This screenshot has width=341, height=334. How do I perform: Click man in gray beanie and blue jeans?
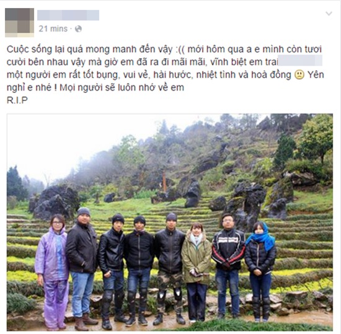(x=82, y=269)
